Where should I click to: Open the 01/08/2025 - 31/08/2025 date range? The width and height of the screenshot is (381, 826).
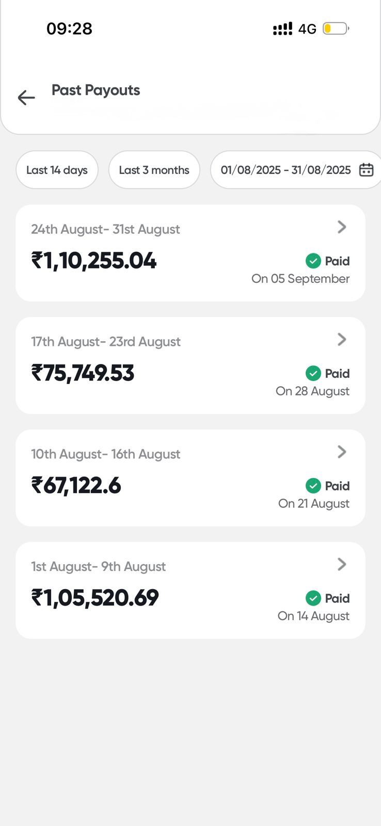285,170
